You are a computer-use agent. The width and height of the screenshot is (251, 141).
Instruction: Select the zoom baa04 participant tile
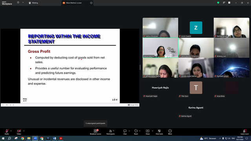tap(196, 27)
